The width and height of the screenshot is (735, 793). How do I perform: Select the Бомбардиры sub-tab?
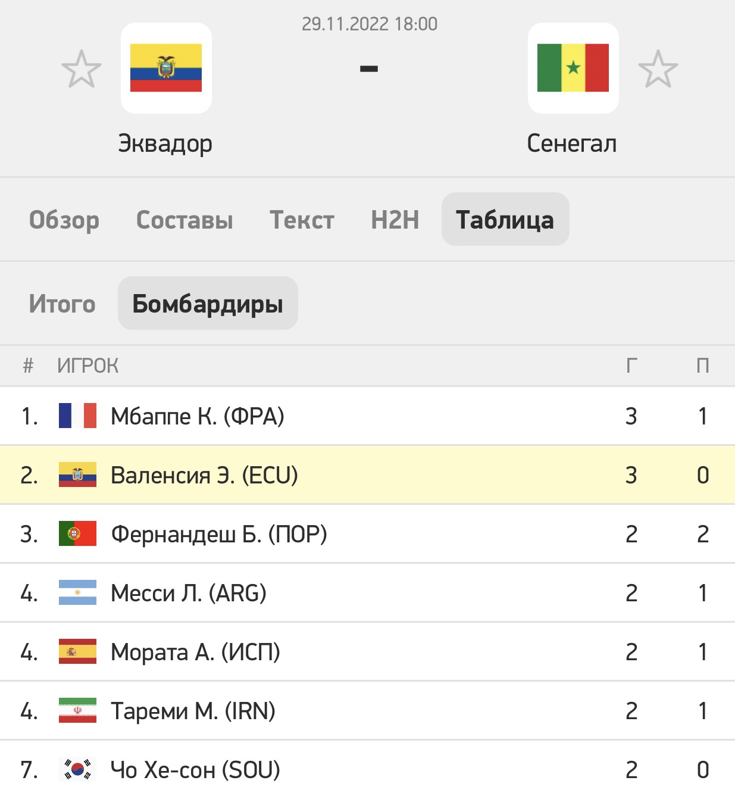point(208,303)
